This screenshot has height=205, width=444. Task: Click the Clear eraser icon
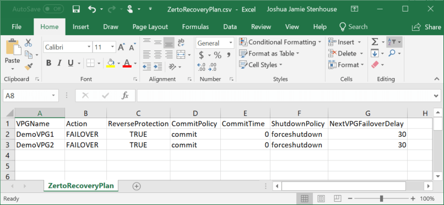coord(375,65)
